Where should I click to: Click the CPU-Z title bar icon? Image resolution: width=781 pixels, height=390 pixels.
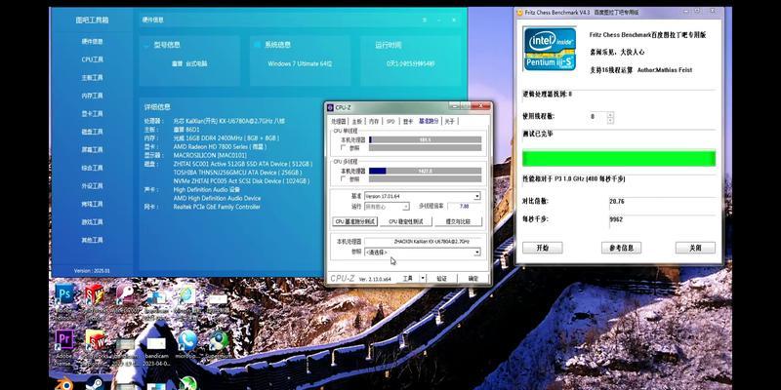(x=330, y=107)
